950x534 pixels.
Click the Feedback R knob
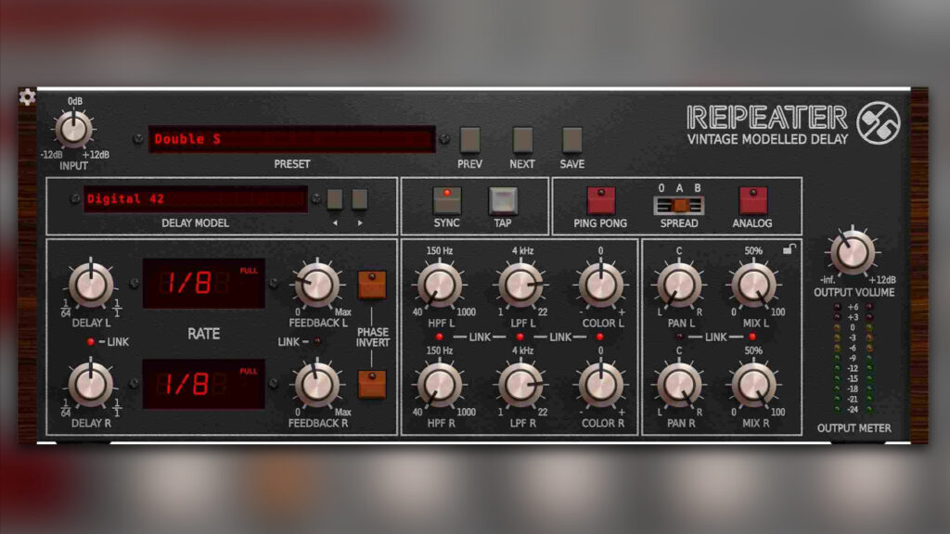pyautogui.click(x=316, y=384)
